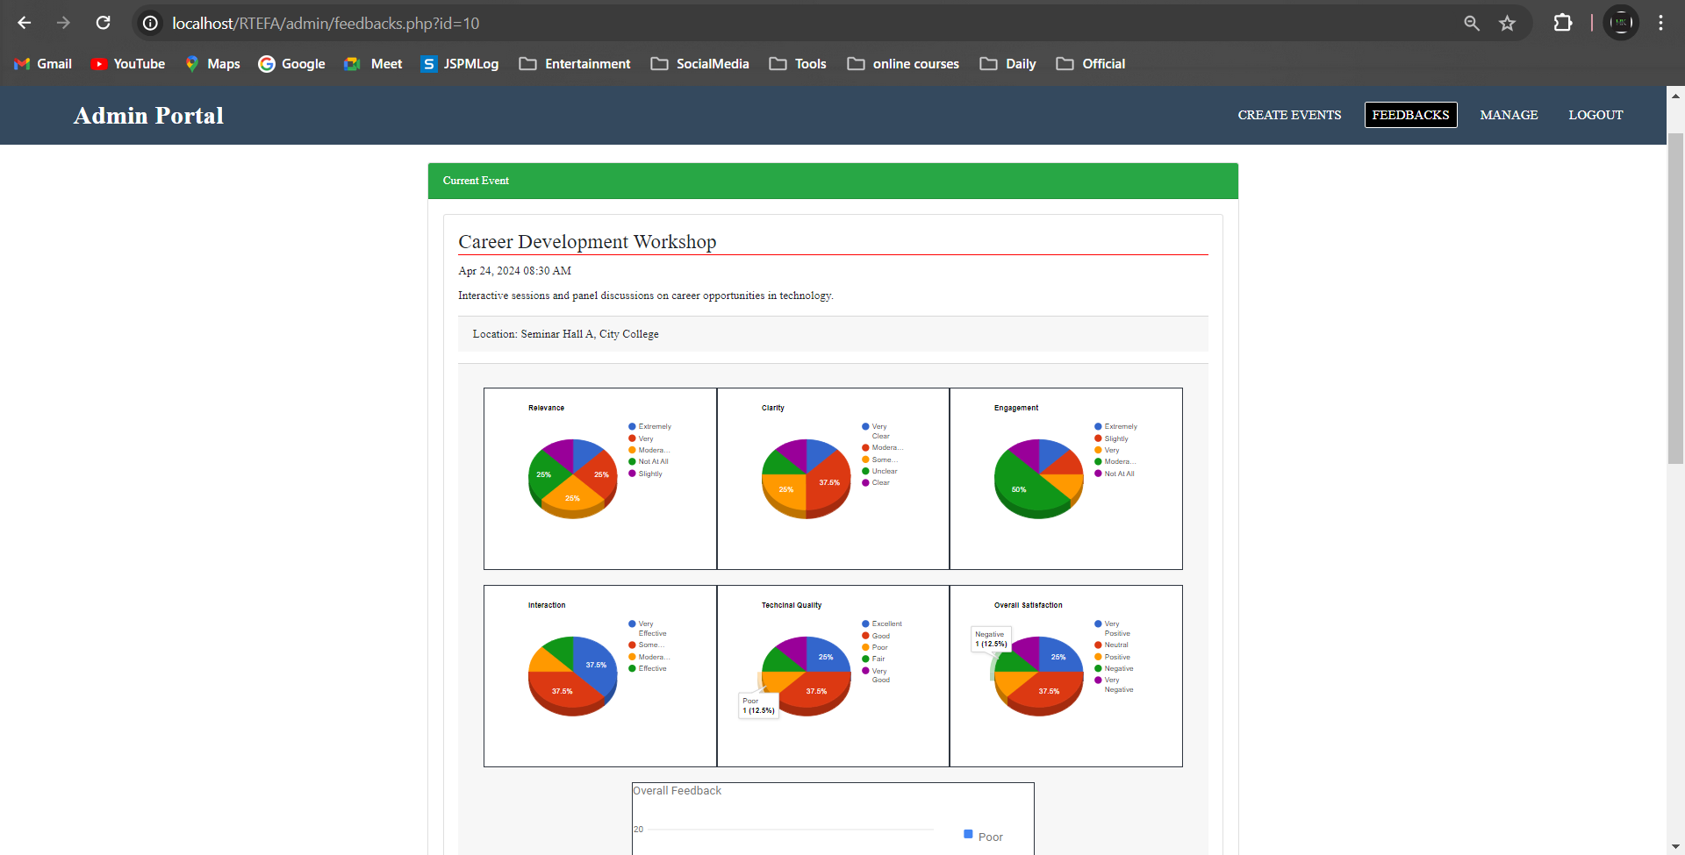Open the Chrome three-dot menu

coord(1660,23)
